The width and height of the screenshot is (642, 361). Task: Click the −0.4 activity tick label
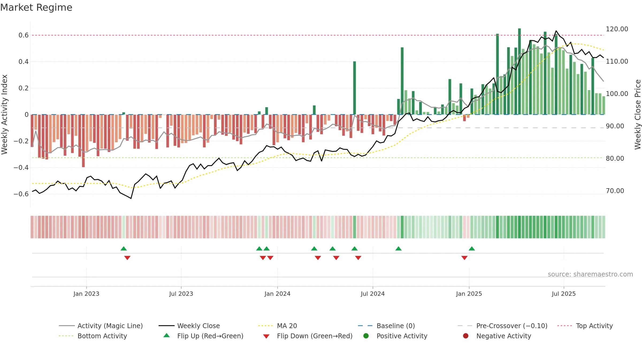(21, 167)
